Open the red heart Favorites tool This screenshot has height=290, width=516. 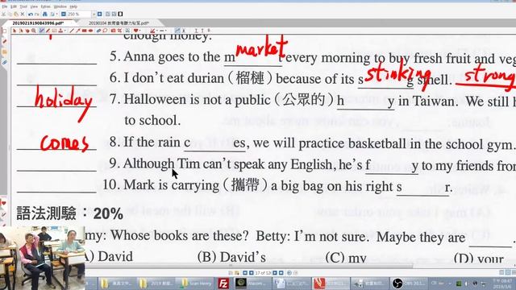136,31
